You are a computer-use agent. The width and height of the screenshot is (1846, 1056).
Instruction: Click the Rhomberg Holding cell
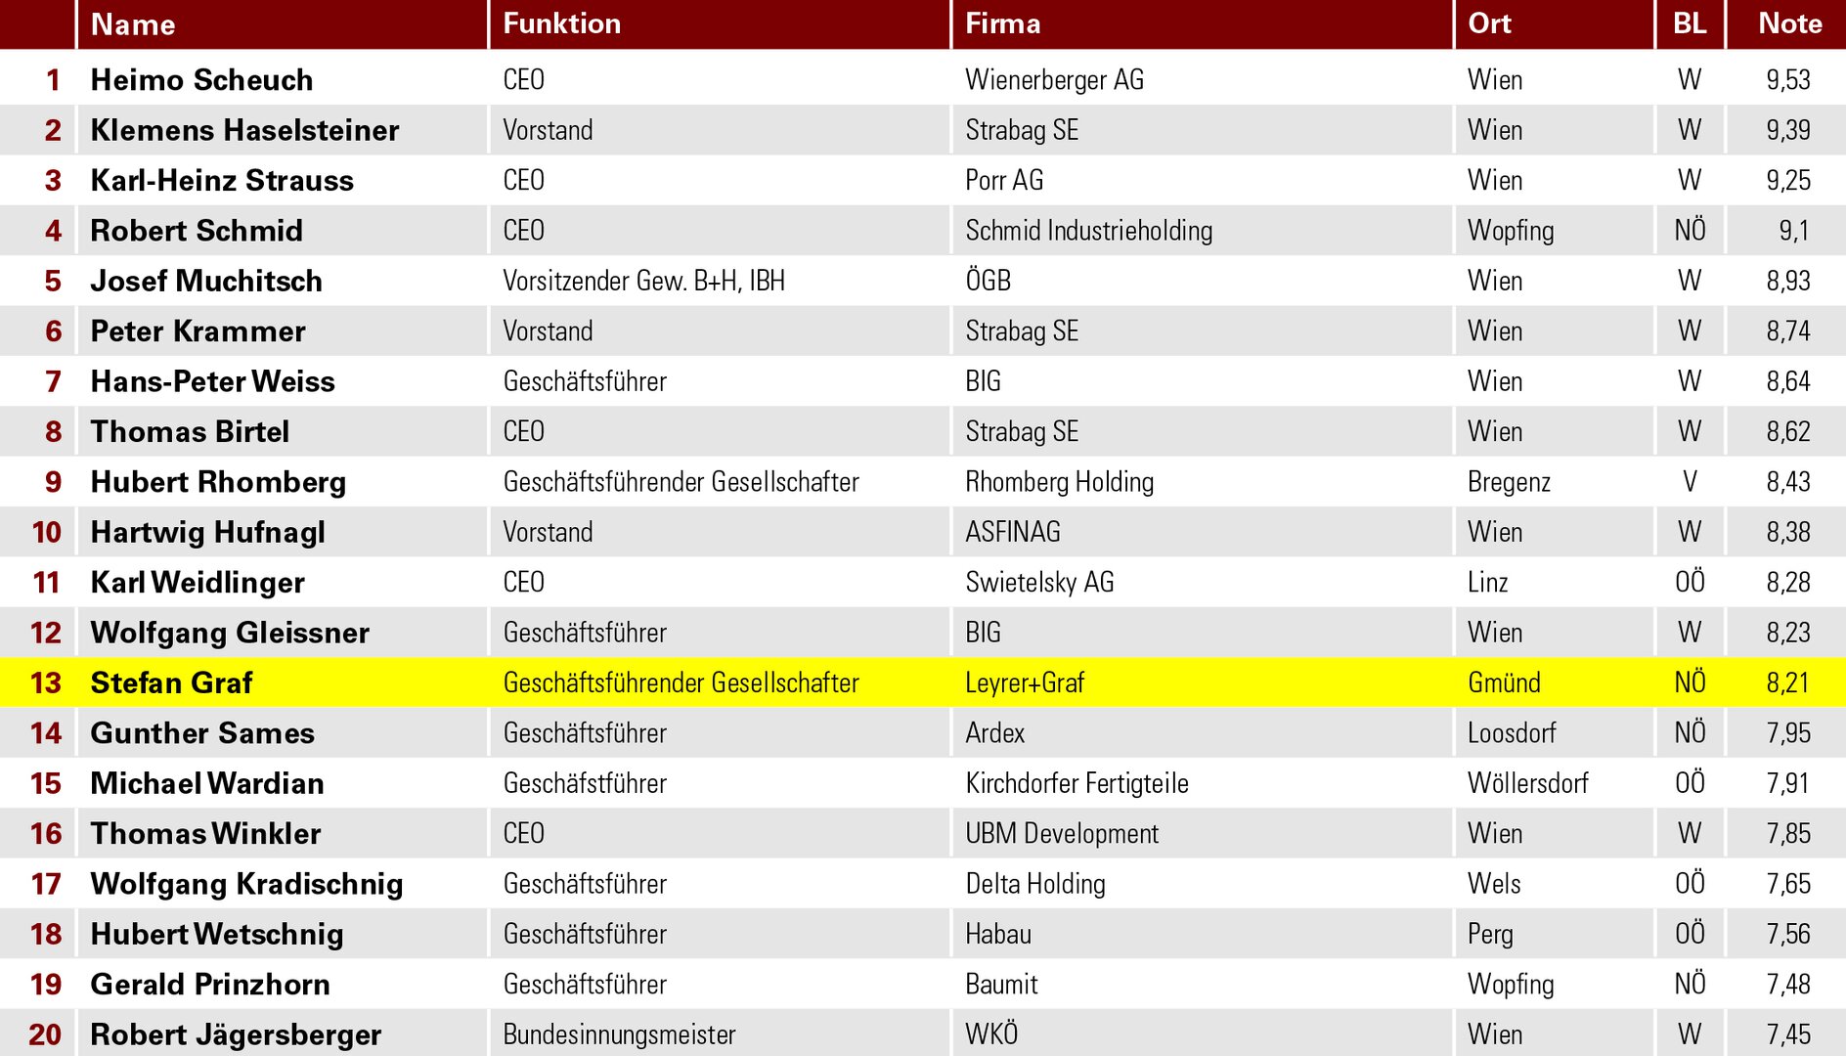coord(1059,482)
